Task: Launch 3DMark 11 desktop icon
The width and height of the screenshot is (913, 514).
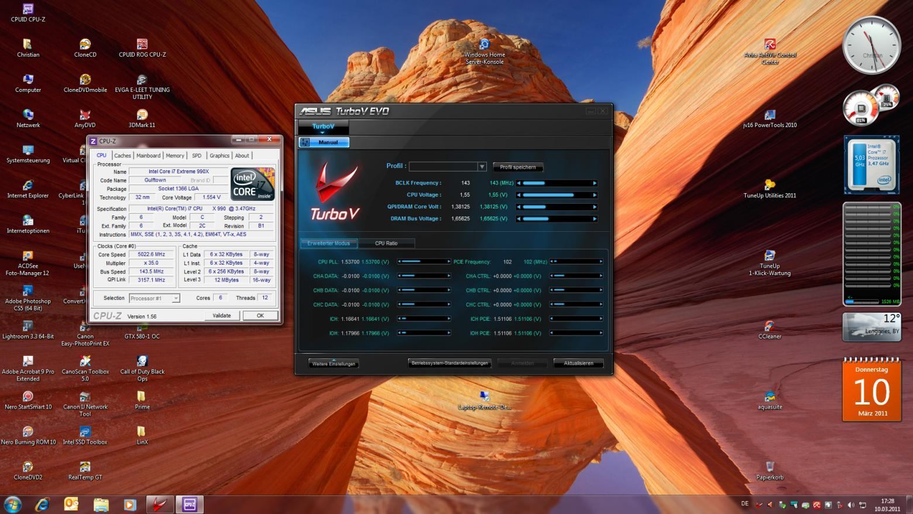Action: (142, 118)
